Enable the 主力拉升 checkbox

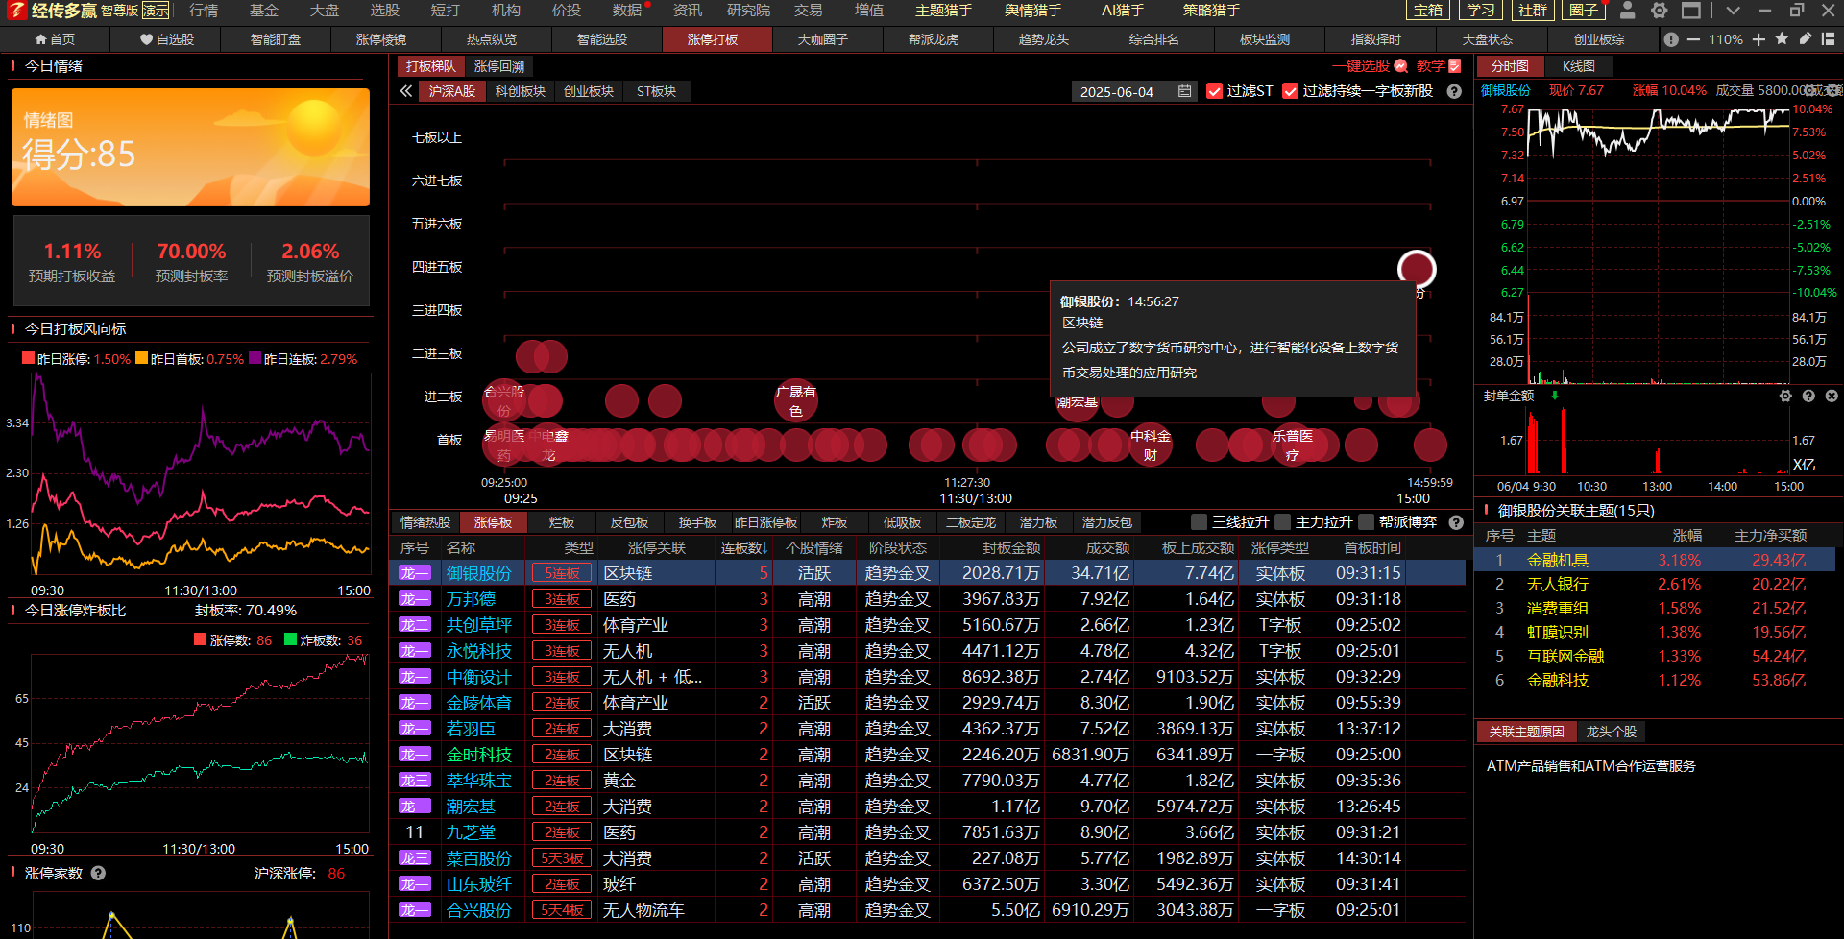tap(1282, 522)
